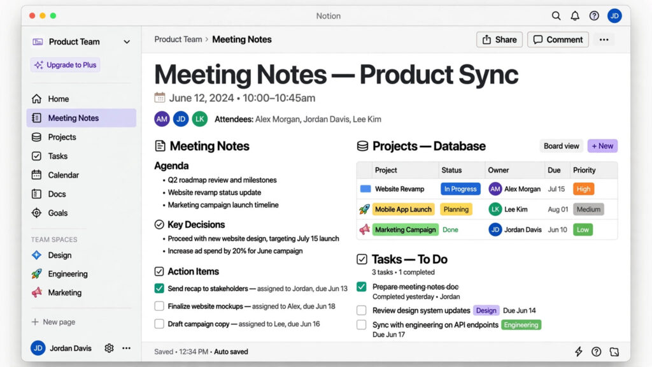Screen dimensions: 652x367
Task: Click Comment button
Action: (558, 40)
